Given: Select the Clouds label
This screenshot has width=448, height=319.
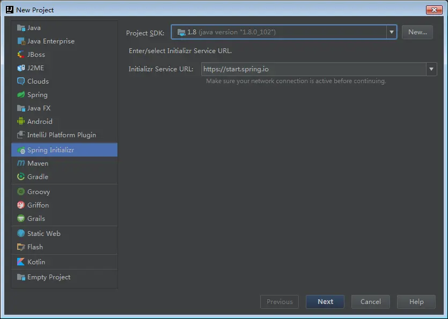Looking at the screenshot, I should pyautogui.click(x=38, y=81).
